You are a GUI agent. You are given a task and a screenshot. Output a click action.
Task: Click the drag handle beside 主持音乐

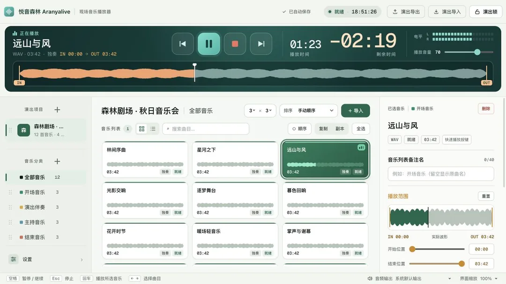(10, 222)
